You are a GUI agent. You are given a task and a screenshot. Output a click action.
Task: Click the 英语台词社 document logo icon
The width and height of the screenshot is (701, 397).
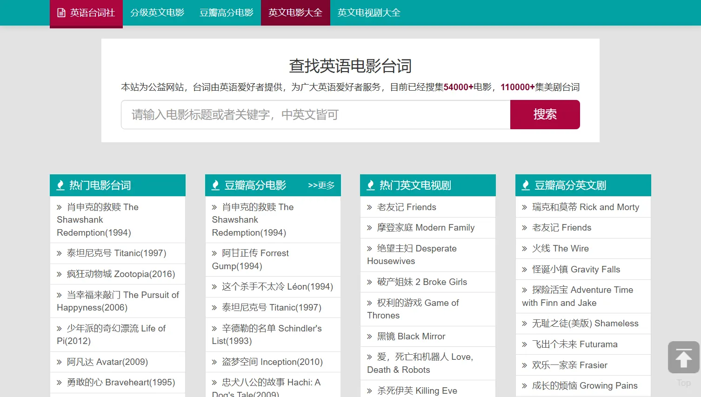pyautogui.click(x=61, y=13)
